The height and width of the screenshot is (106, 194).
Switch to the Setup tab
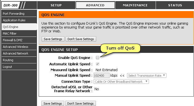click(56, 5)
